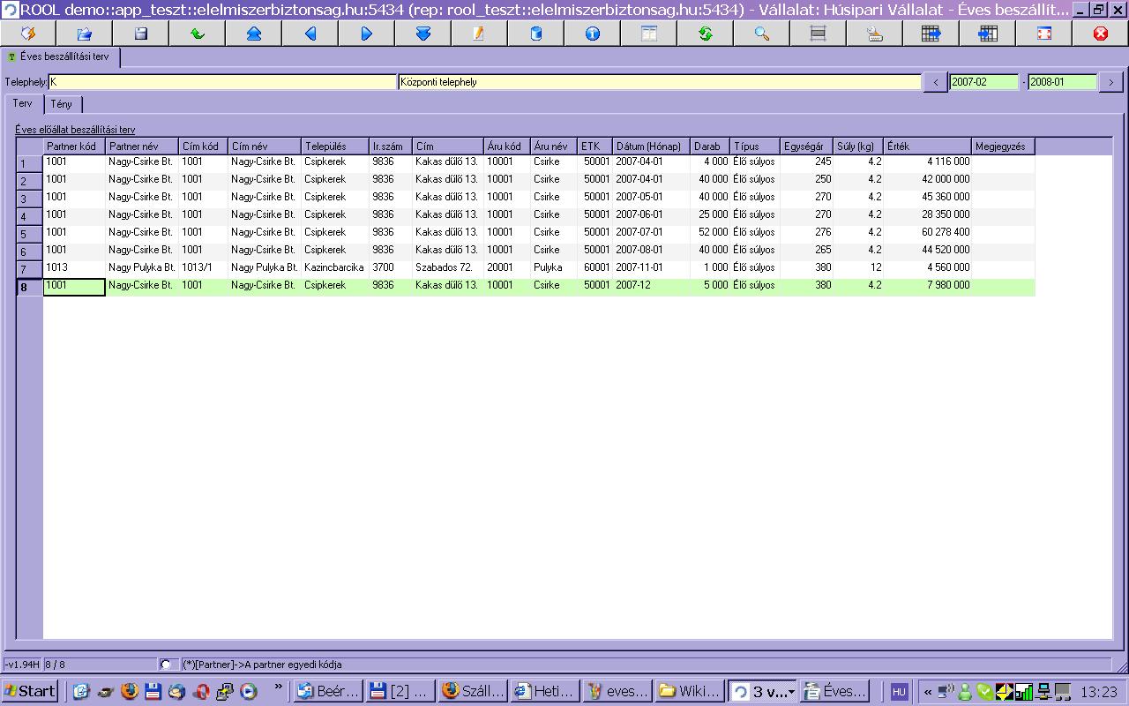The height and width of the screenshot is (706, 1129).
Task: Open the Start menu
Action: (31, 691)
